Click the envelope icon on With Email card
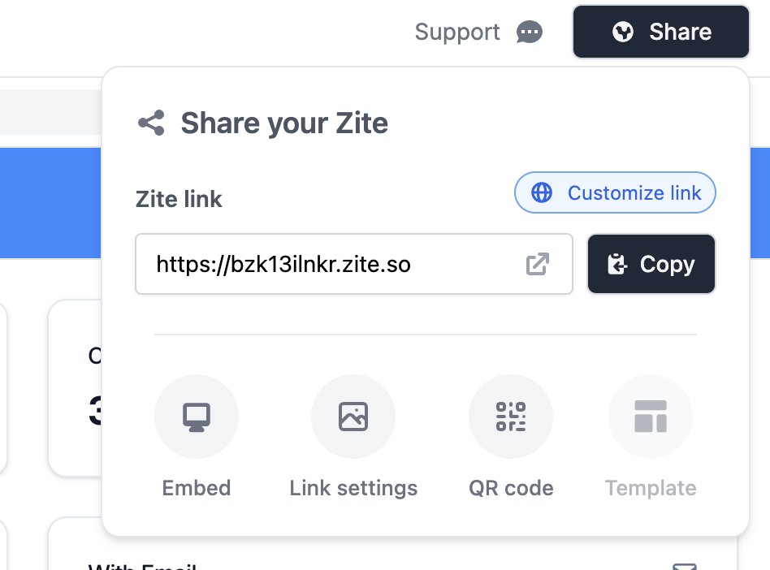Image resolution: width=770 pixels, height=570 pixels. coord(685,566)
